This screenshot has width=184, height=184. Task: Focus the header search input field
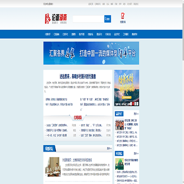point(88,19)
